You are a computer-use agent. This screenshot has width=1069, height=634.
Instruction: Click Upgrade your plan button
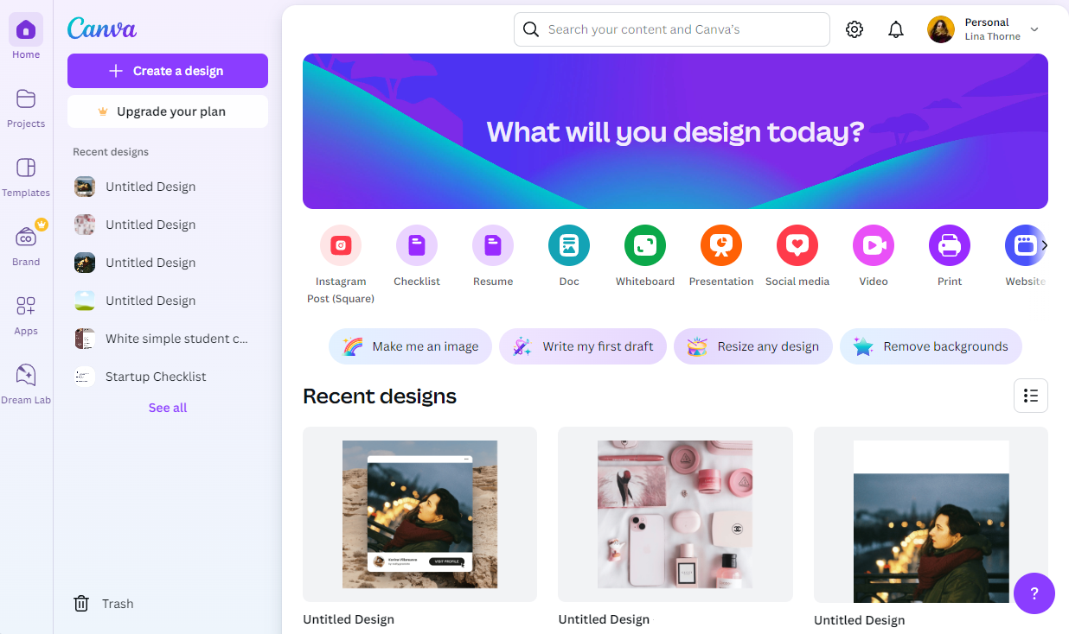(x=168, y=111)
